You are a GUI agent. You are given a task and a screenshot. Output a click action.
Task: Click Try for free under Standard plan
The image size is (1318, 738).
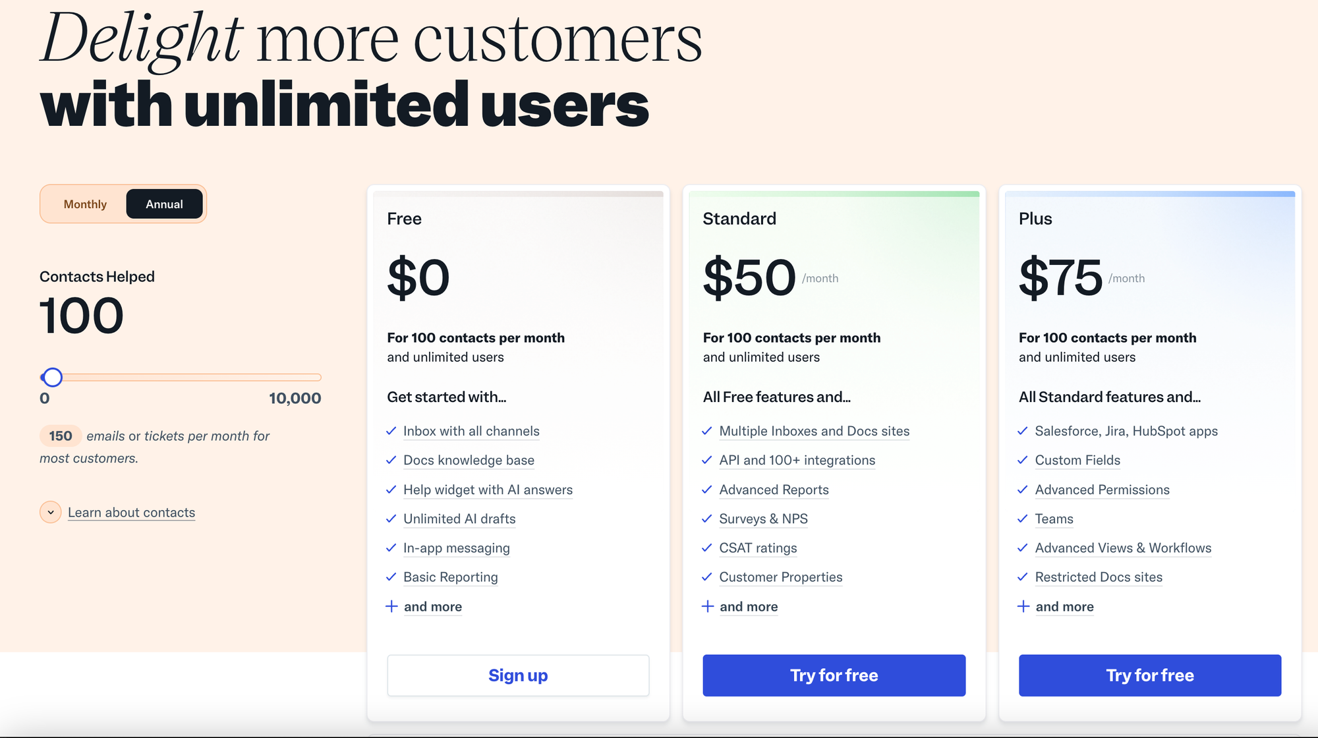[x=834, y=675]
